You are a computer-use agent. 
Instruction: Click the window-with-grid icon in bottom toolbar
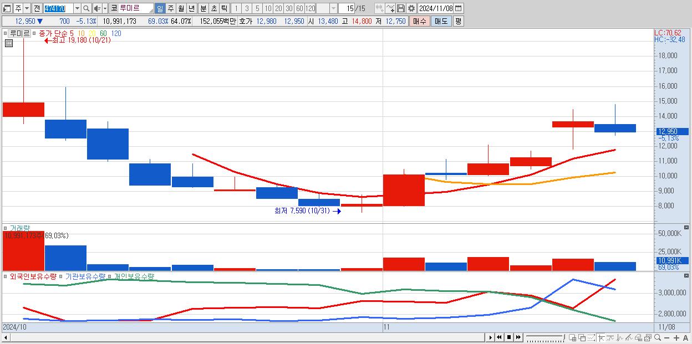(573, 337)
